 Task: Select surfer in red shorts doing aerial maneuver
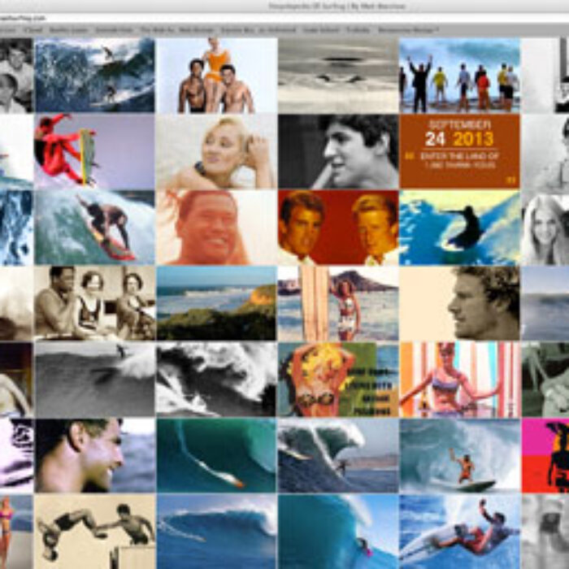click(460, 532)
